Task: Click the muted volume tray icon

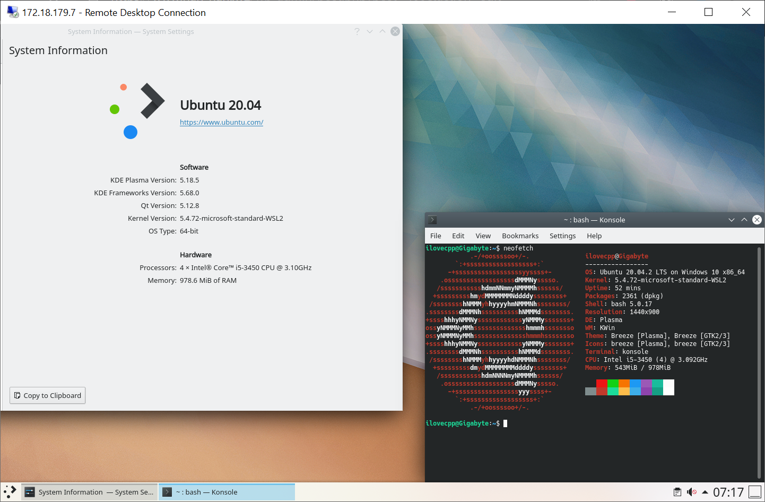Action: [x=691, y=492]
